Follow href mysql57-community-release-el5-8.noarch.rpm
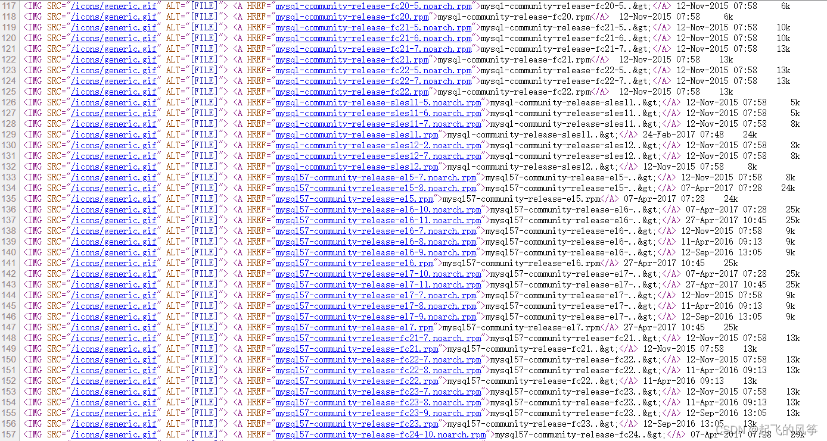827x441 pixels. tap(376, 188)
